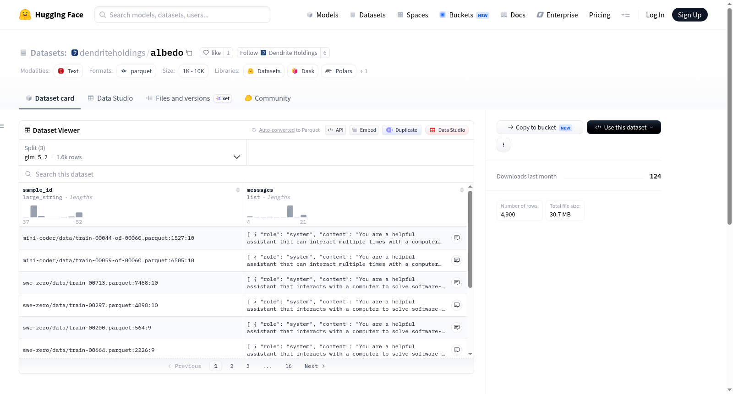Open the Split glm_5_2 dropdown
This screenshot has height=394, width=733.
tap(133, 152)
